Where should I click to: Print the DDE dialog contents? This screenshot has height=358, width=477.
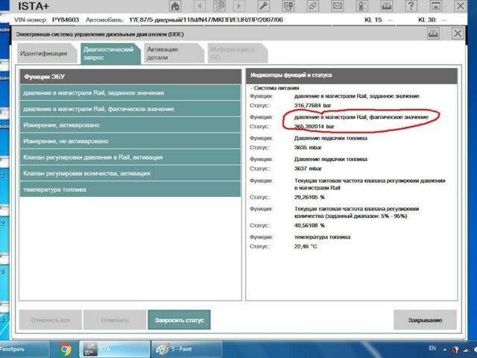point(433,33)
